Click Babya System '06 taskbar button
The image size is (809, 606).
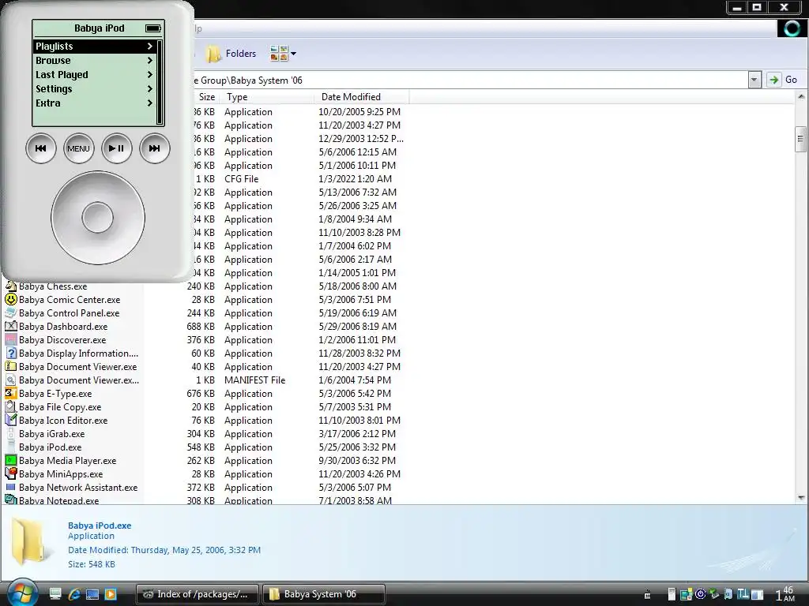324,594
